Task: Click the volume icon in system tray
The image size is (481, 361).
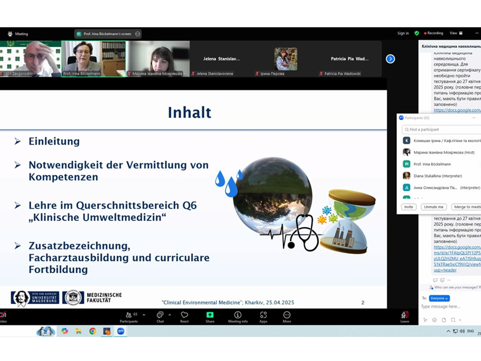Action: pos(462,331)
